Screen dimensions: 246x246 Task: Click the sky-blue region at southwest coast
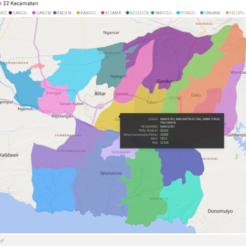53,190
